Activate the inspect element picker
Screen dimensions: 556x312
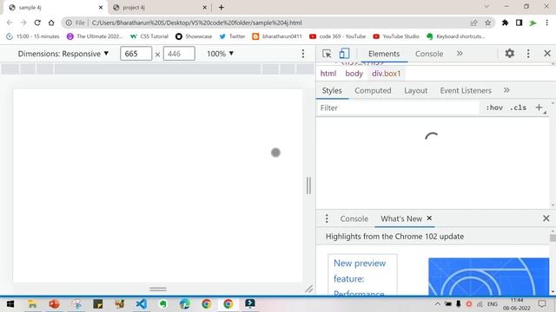(327, 54)
